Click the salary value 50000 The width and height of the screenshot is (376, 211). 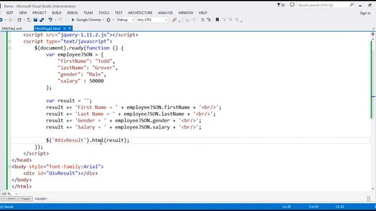[96, 81]
